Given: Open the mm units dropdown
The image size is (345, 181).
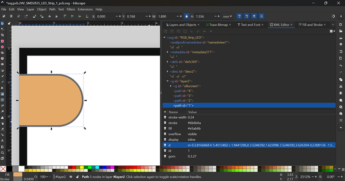Looking at the screenshot, I should click(227, 16).
